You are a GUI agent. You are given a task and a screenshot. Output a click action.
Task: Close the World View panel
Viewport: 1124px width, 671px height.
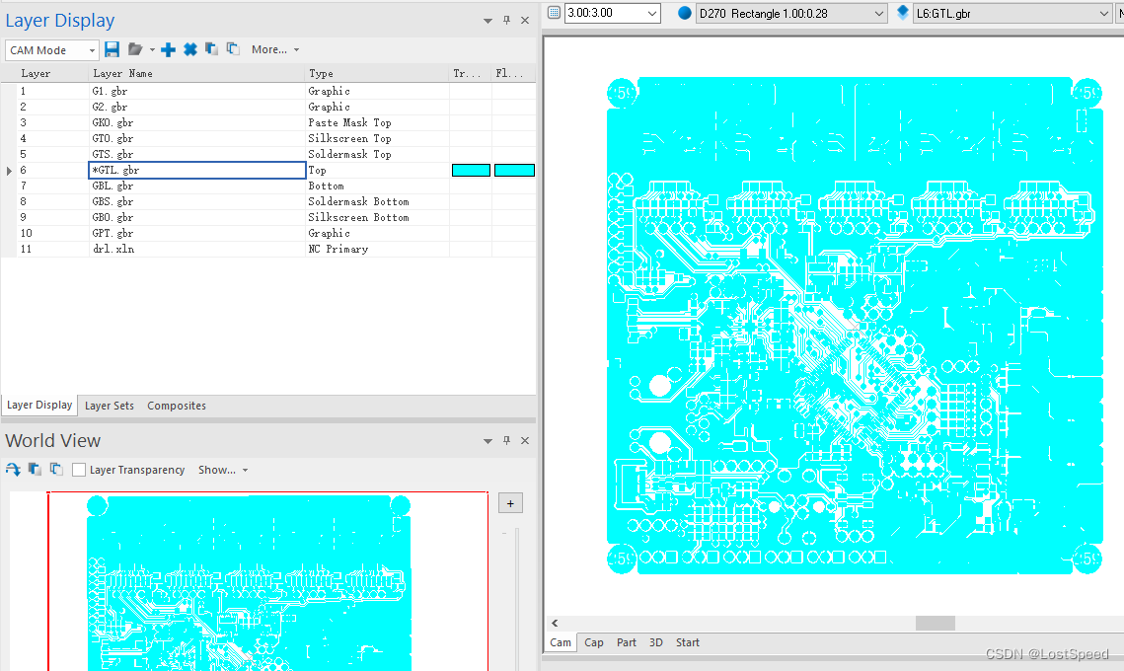525,440
